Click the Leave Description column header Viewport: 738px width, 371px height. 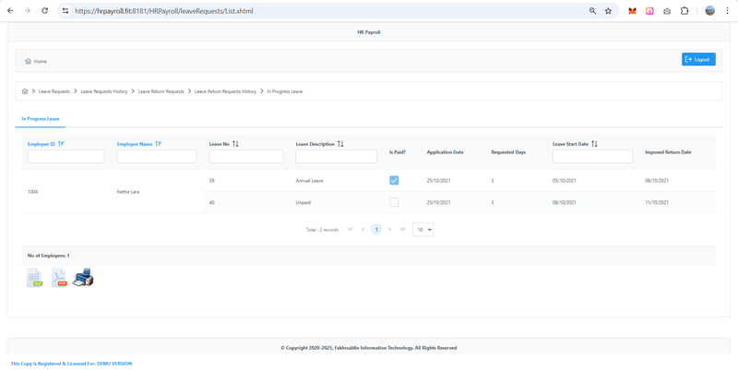[315, 144]
